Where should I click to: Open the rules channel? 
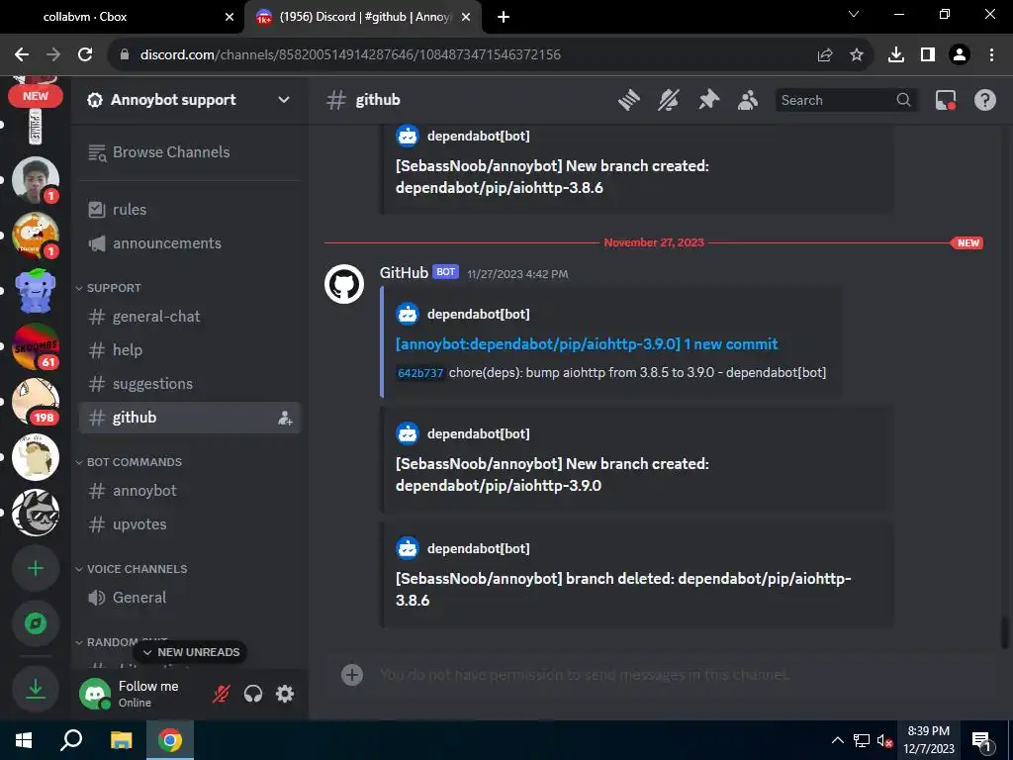190,210
